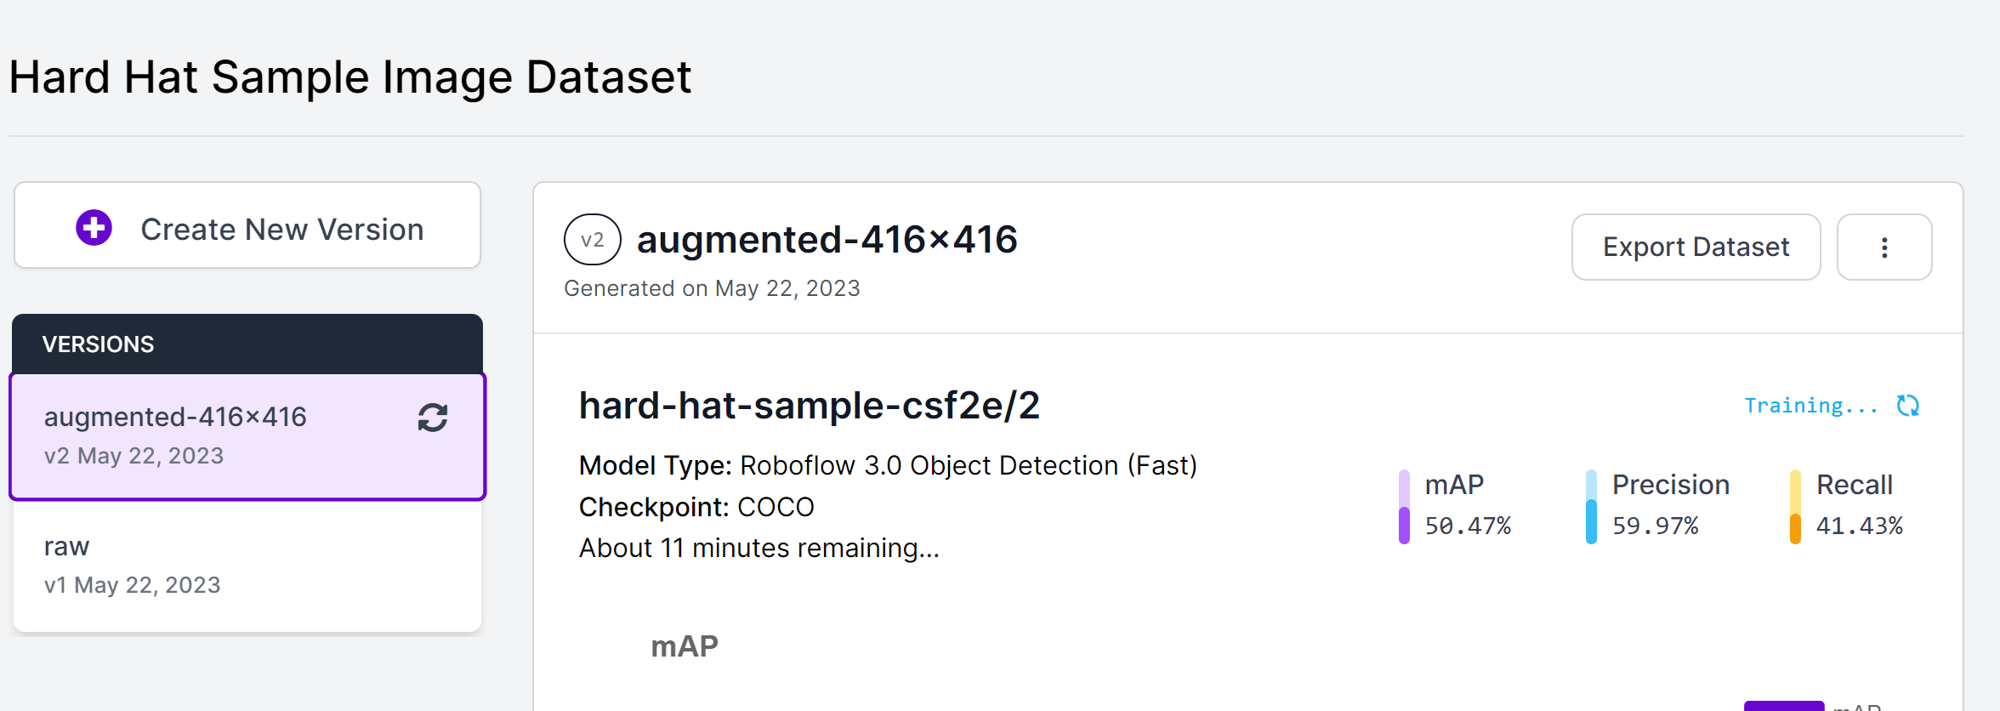Screen dimensions: 2000x711
Task: Click the regenerate icon on augmented-416×416 version
Action: tap(432, 418)
